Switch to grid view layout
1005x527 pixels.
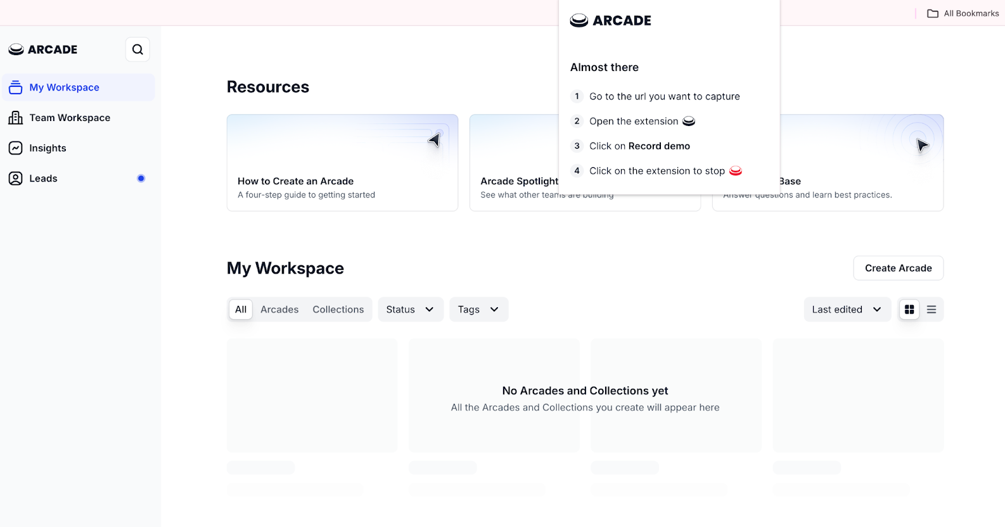point(909,310)
